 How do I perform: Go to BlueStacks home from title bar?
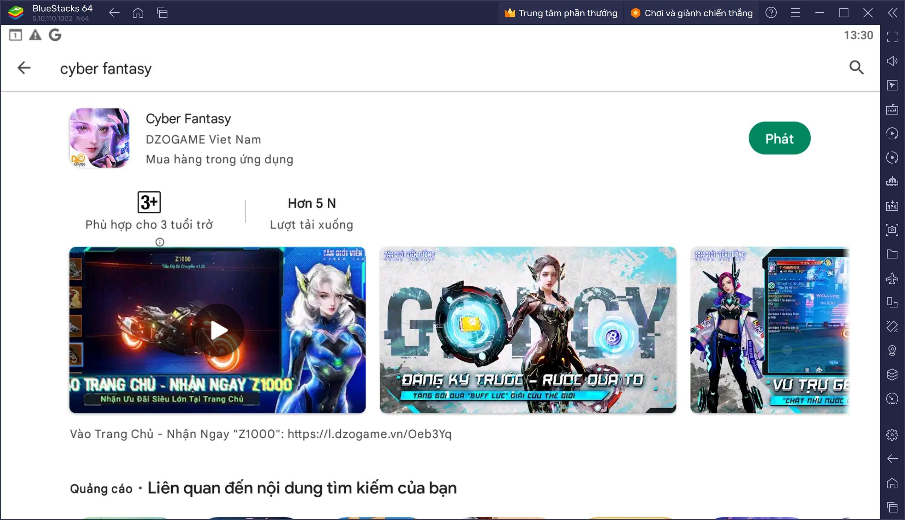[138, 13]
